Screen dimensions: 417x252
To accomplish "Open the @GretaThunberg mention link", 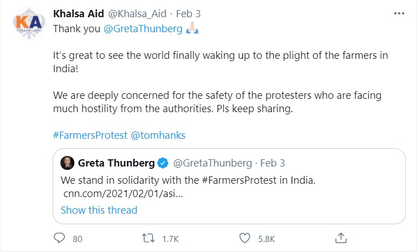I will pyautogui.click(x=143, y=29).
